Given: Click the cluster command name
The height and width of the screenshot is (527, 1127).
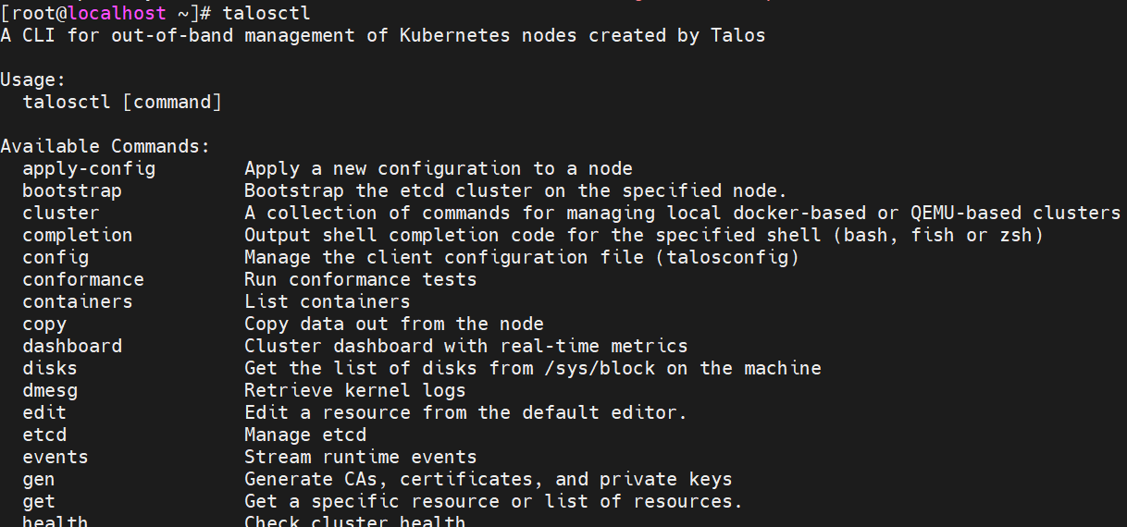Looking at the screenshot, I should pyautogui.click(x=61, y=214).
